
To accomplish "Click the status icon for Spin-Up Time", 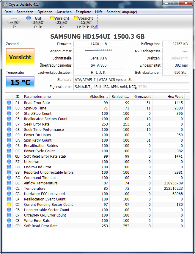I will (x=9, y=108).
